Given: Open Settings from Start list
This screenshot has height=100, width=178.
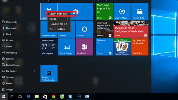Looking at the screenshot, I should point(8,77).
